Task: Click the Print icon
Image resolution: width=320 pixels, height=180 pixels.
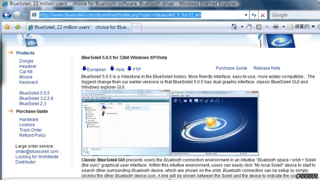Action: 275,26
